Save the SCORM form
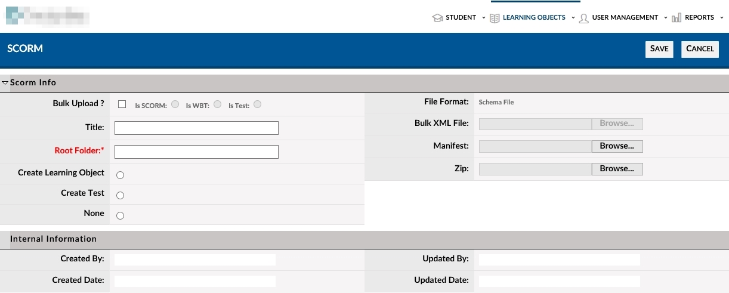Image resolution: width=729 pixels, height=293 pixels. (x=659, y=49)
